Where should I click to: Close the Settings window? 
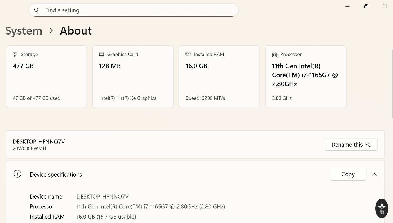[385, 6]
